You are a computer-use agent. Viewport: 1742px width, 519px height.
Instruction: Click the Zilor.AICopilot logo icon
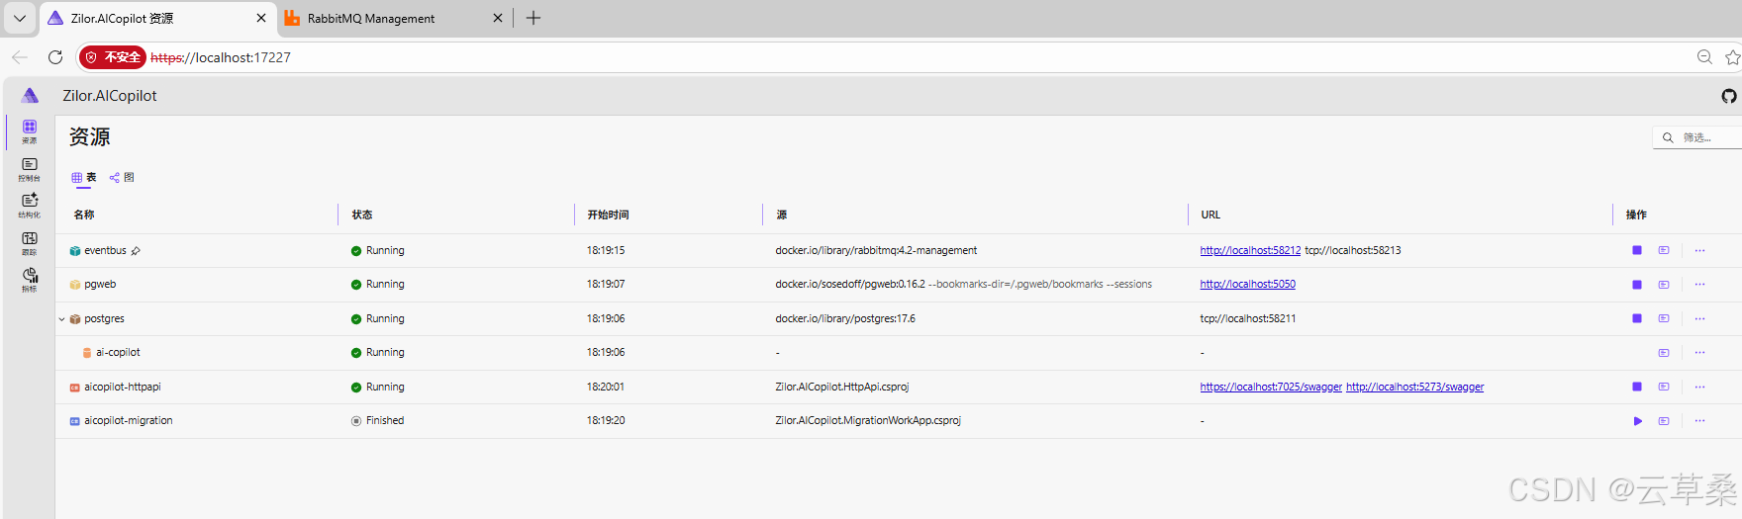click(x=30, y=95)
